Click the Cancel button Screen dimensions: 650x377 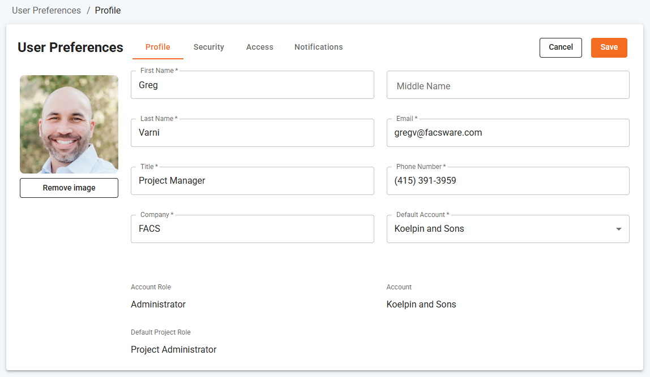pyautogui.click(x=561, y=47)
